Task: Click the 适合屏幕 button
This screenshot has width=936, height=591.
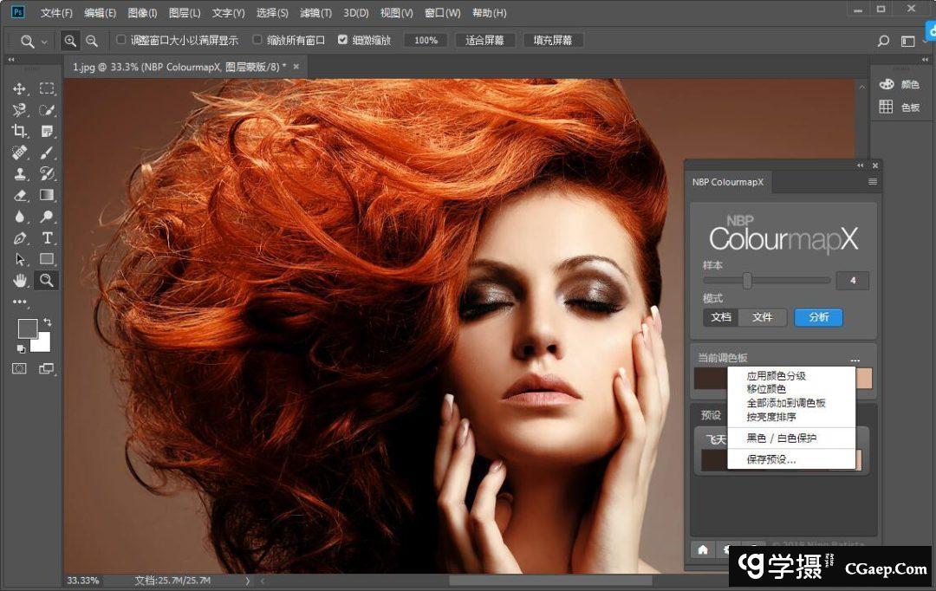Action: [x=485, y=41]
